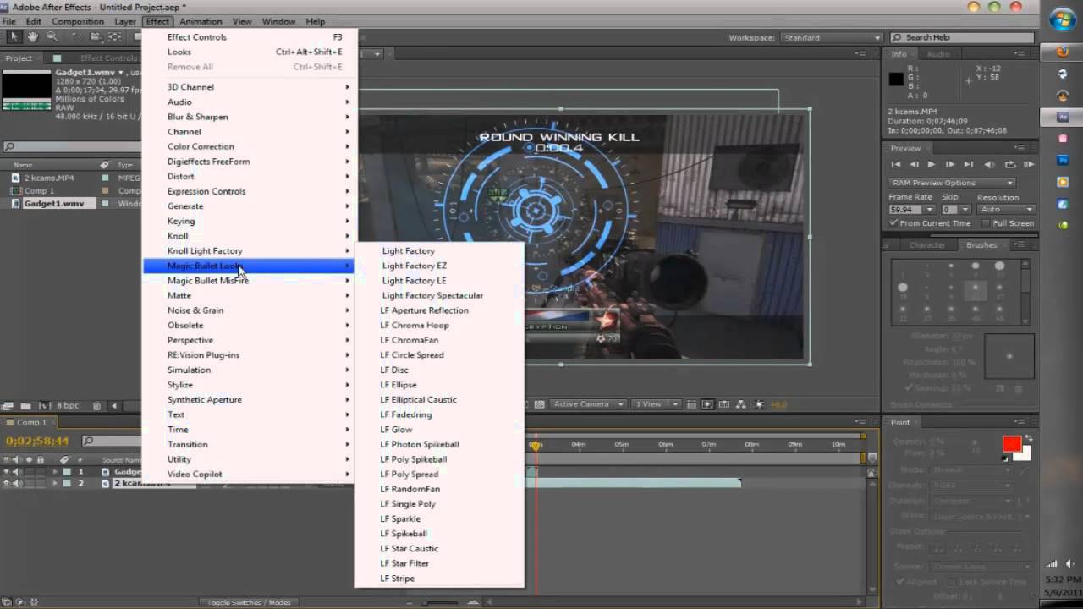Viewport: 1083px width, 609px height.
Task: Expand layer 2 properties triangle
Action: 56,484
